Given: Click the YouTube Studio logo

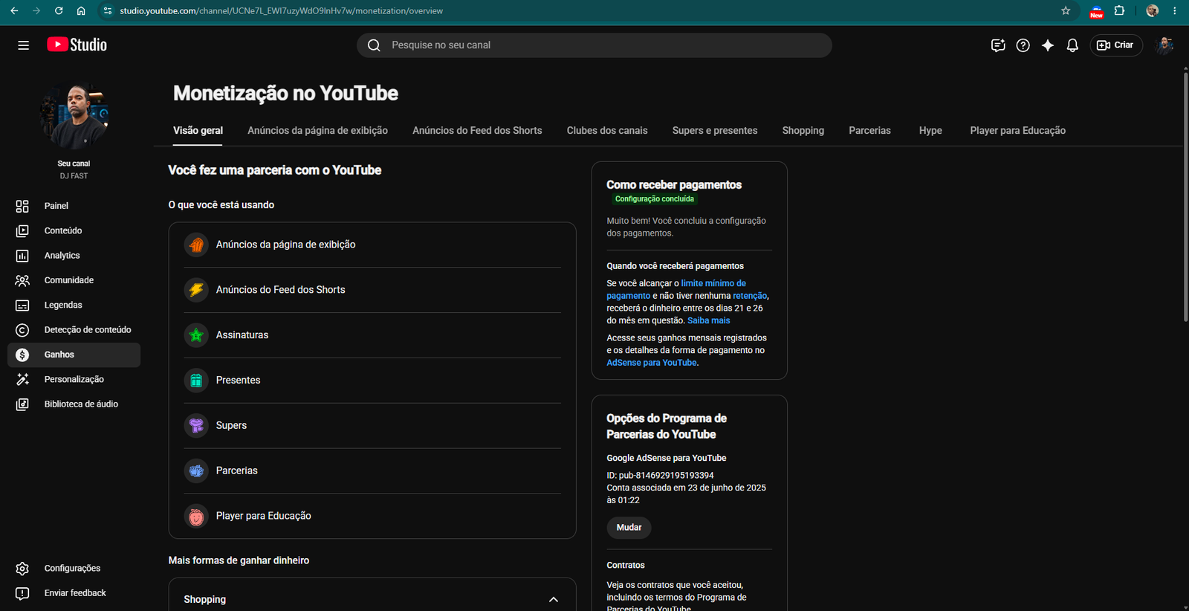Looking at the screenshot, I should point(77,45).
